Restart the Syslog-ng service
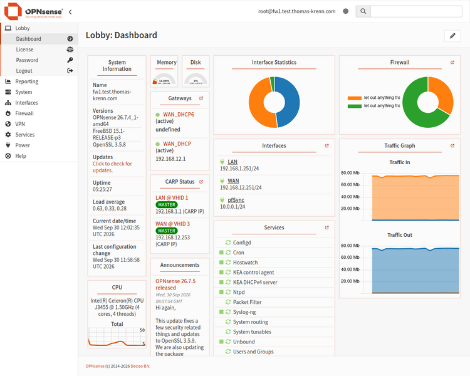Screen dimensions: 470x376 point(228,312)
